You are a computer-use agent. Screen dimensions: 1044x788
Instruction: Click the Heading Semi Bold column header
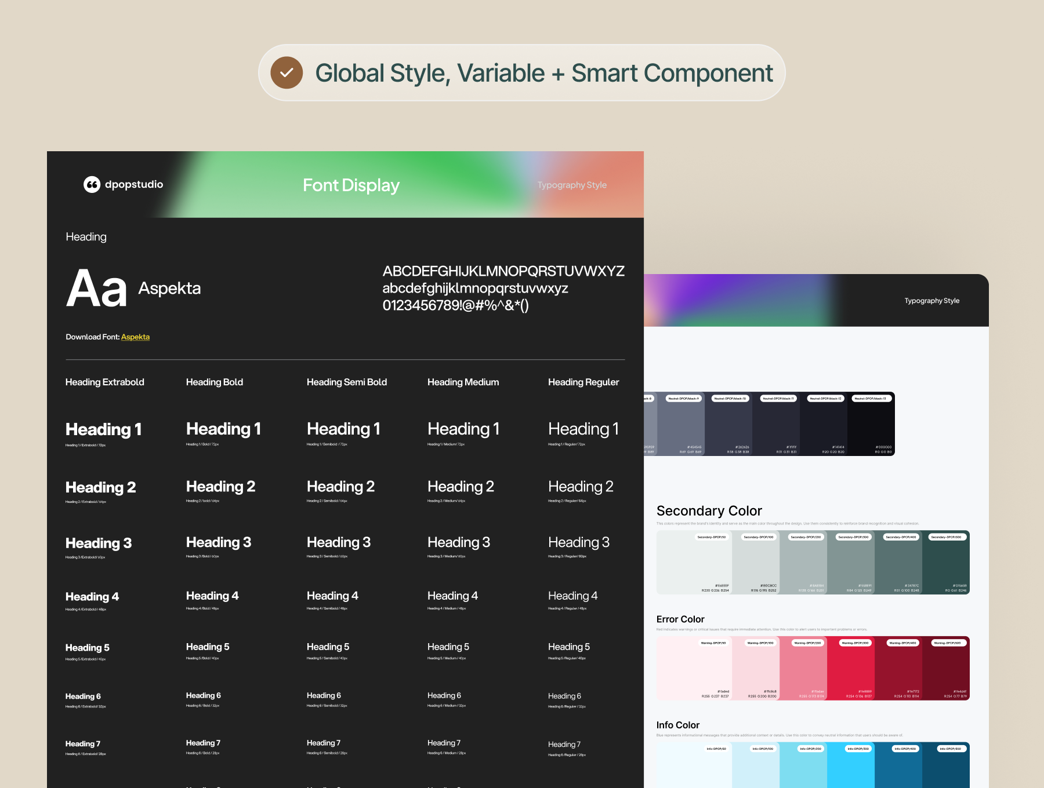tap(346, 382)
